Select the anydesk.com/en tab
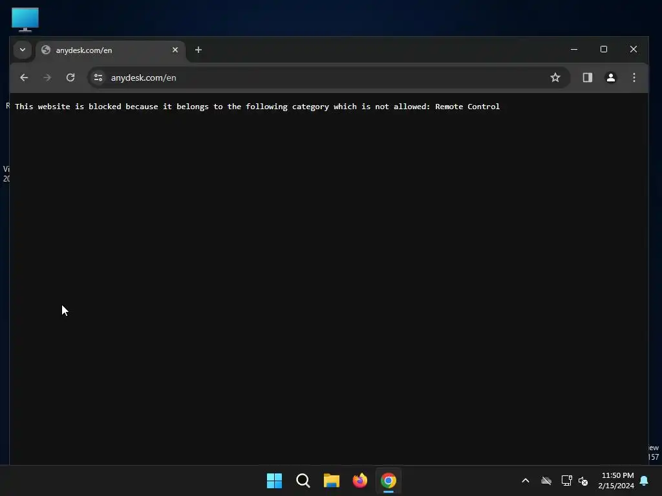The height and width of the screenshot is (496, 662). tap(111, 50)
